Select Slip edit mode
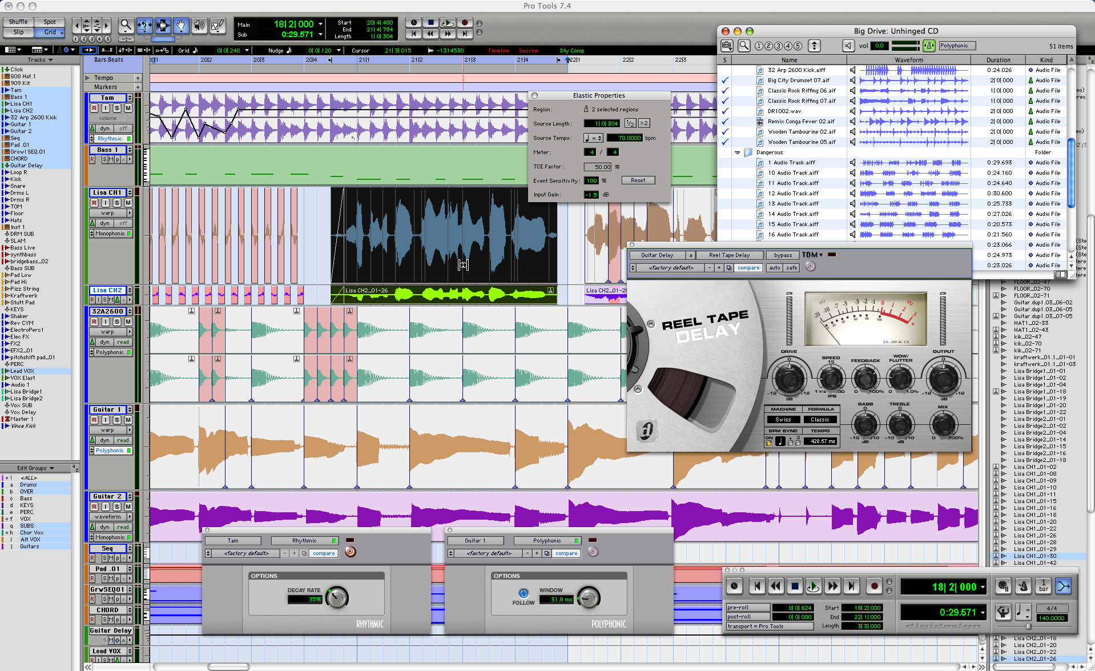1095x671 pixels. [x=18, y=32]
